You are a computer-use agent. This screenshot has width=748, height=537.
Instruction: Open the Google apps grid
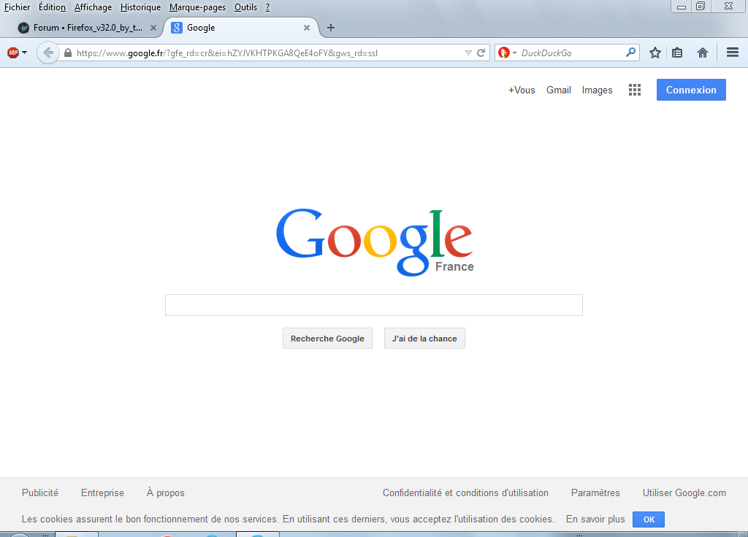(x=635, y=90)
